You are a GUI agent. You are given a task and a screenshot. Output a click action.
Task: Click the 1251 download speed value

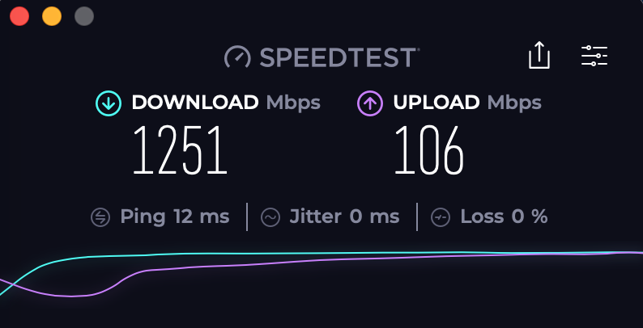[180, 150]
